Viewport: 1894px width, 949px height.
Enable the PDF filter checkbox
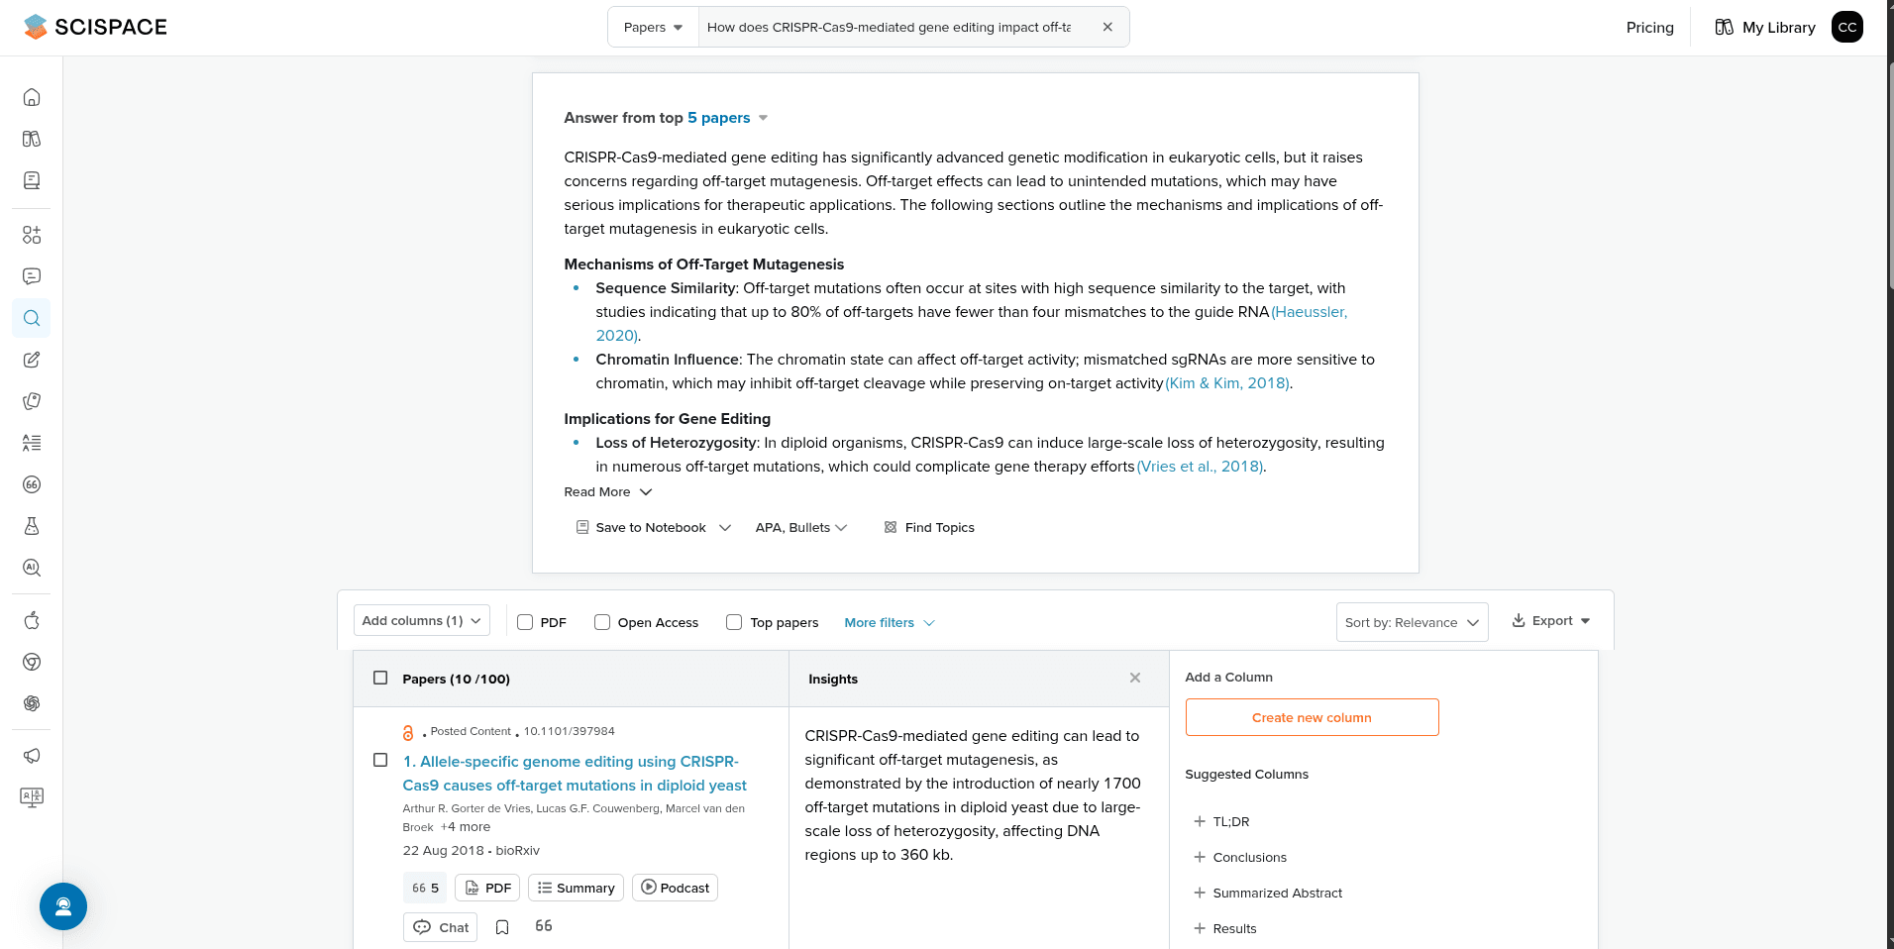click(526, 622)
